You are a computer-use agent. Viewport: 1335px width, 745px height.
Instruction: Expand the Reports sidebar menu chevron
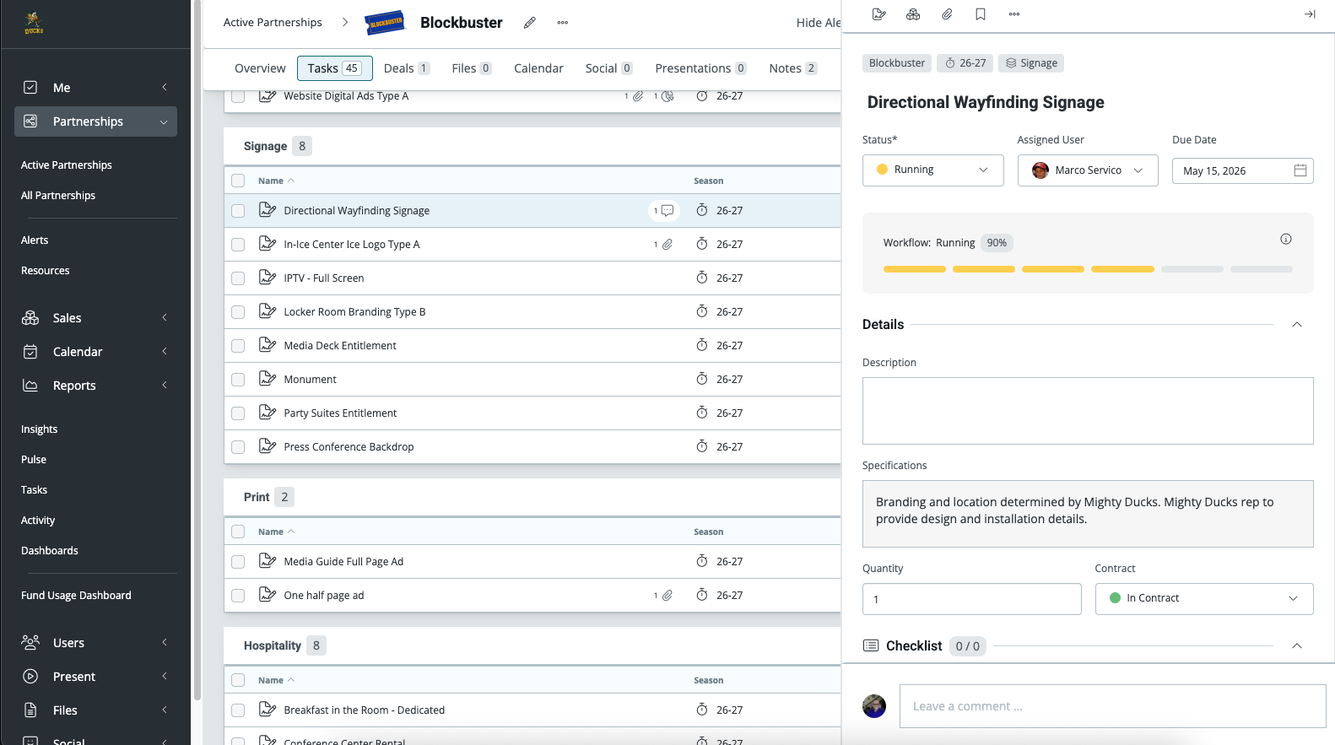(165, 386)
